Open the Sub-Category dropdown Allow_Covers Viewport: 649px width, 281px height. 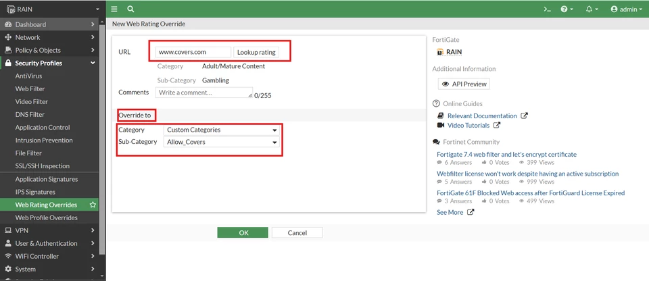[222, 142]
